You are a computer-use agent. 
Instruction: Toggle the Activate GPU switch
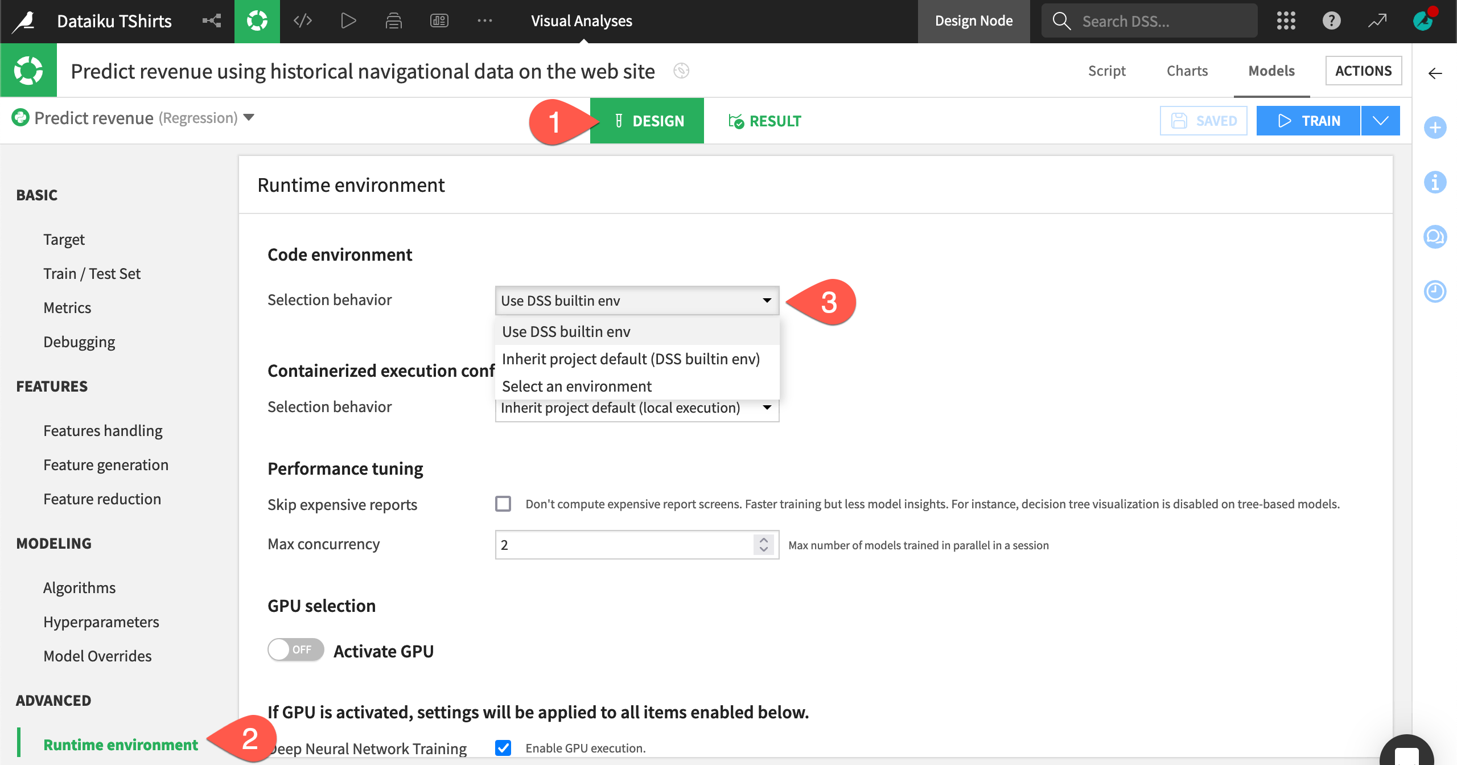(x=296, y=649)
